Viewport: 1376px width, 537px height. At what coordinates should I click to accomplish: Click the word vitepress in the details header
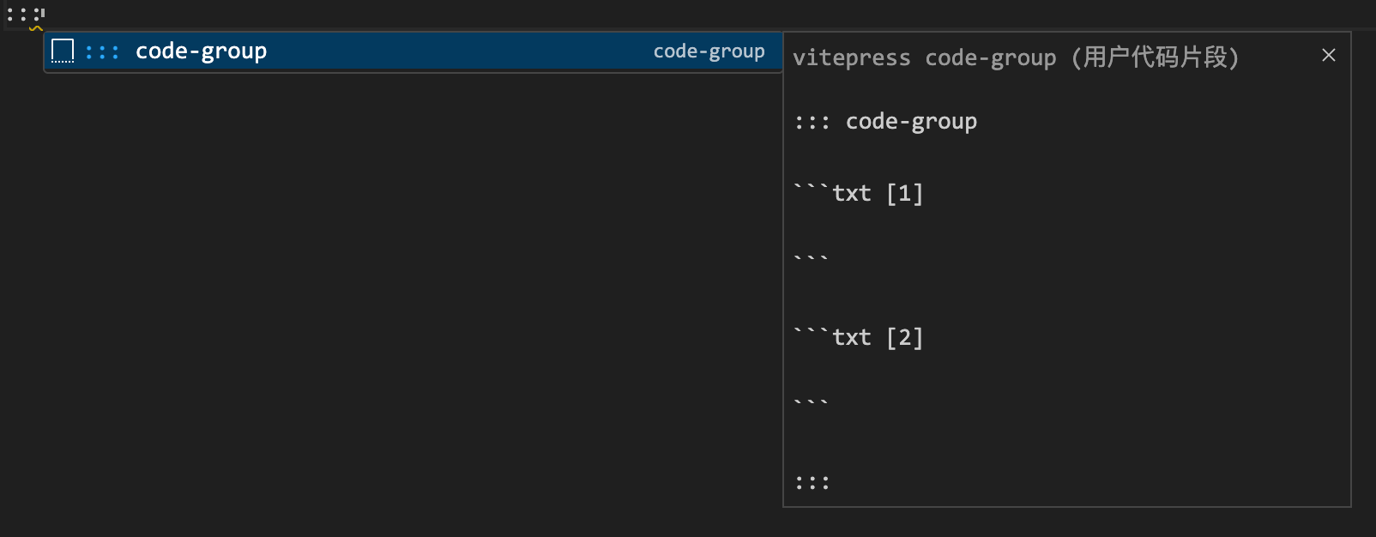coord(851,58)
